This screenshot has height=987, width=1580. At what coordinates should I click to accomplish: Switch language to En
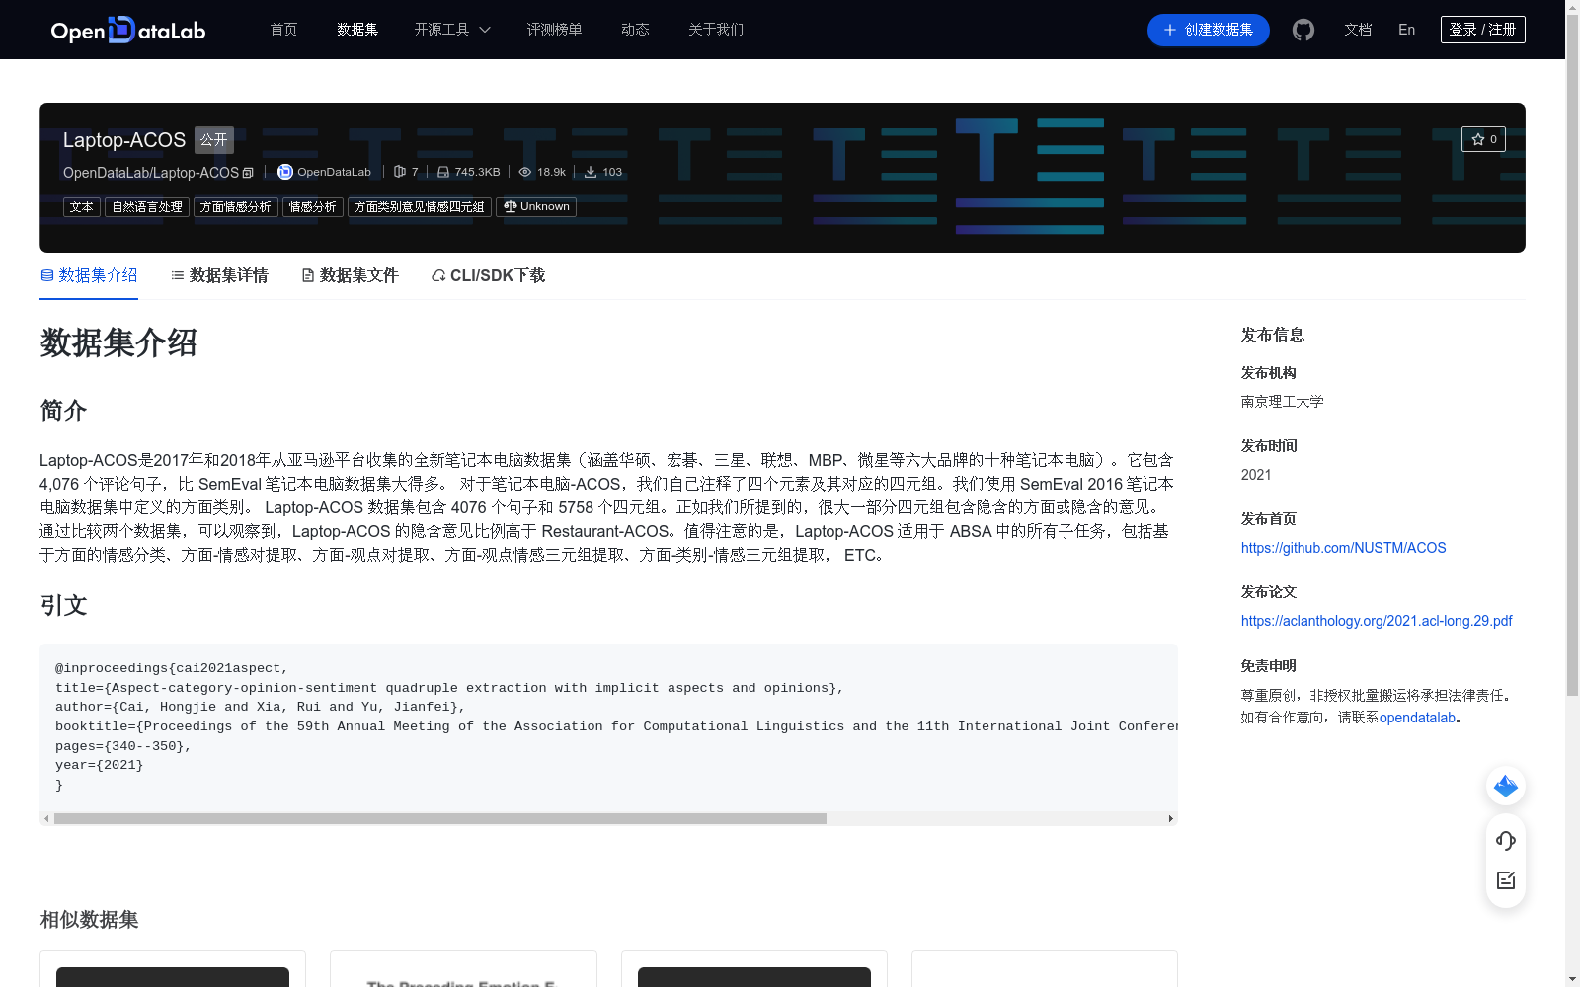tap(1406, 30)
